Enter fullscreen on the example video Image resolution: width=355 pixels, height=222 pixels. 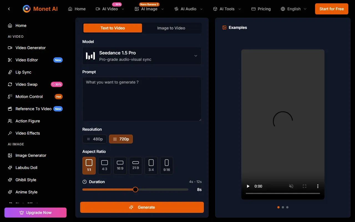[304, 186]
